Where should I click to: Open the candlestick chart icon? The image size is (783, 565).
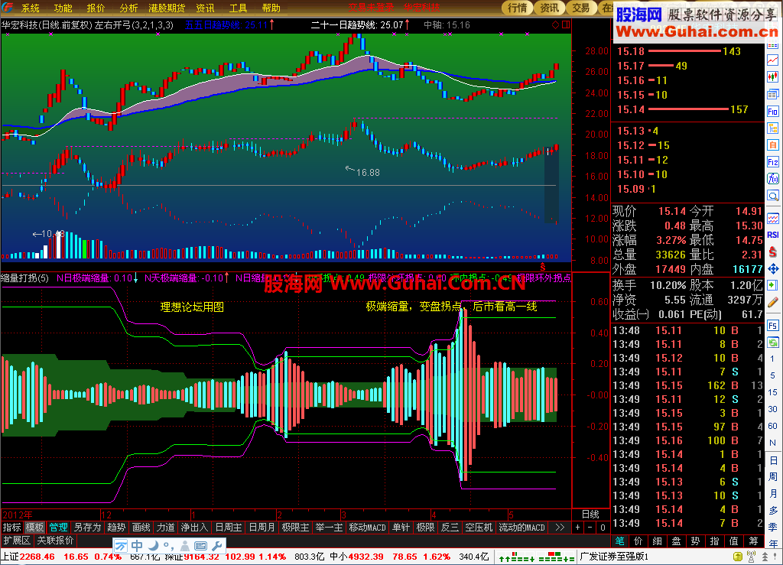click(x=773, y=77)
